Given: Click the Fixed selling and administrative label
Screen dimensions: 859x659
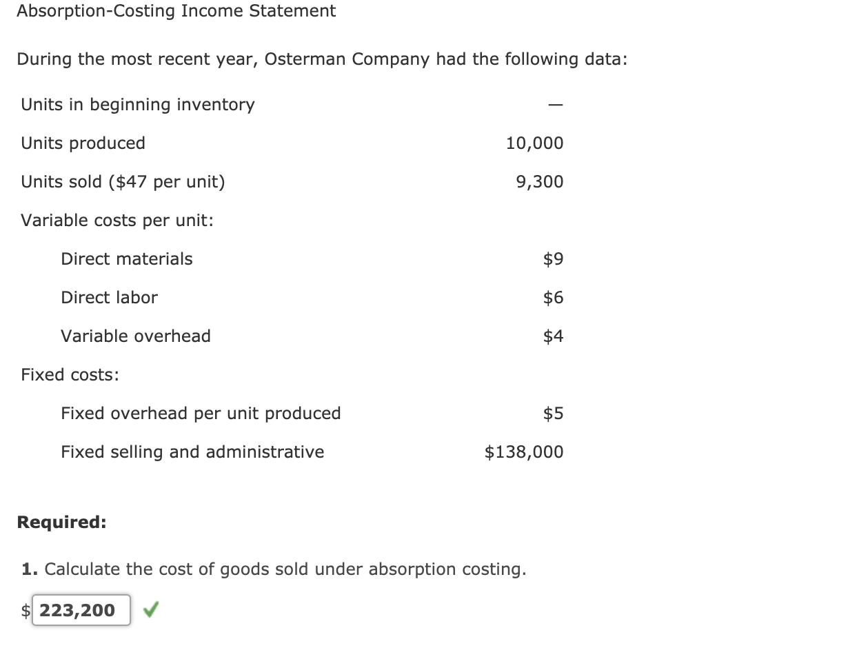Looking at the screenshot, I should point(192,452).
